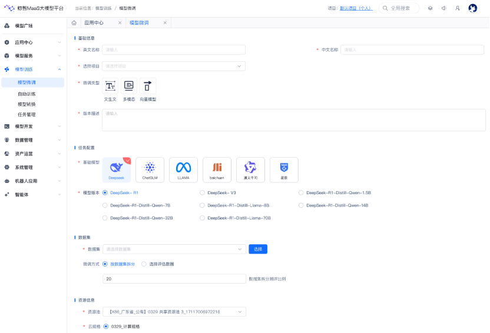The width and height of the screenshot is (490, 333).
Task: Switch to the 应用中心 tab
Action: point(94,23)
